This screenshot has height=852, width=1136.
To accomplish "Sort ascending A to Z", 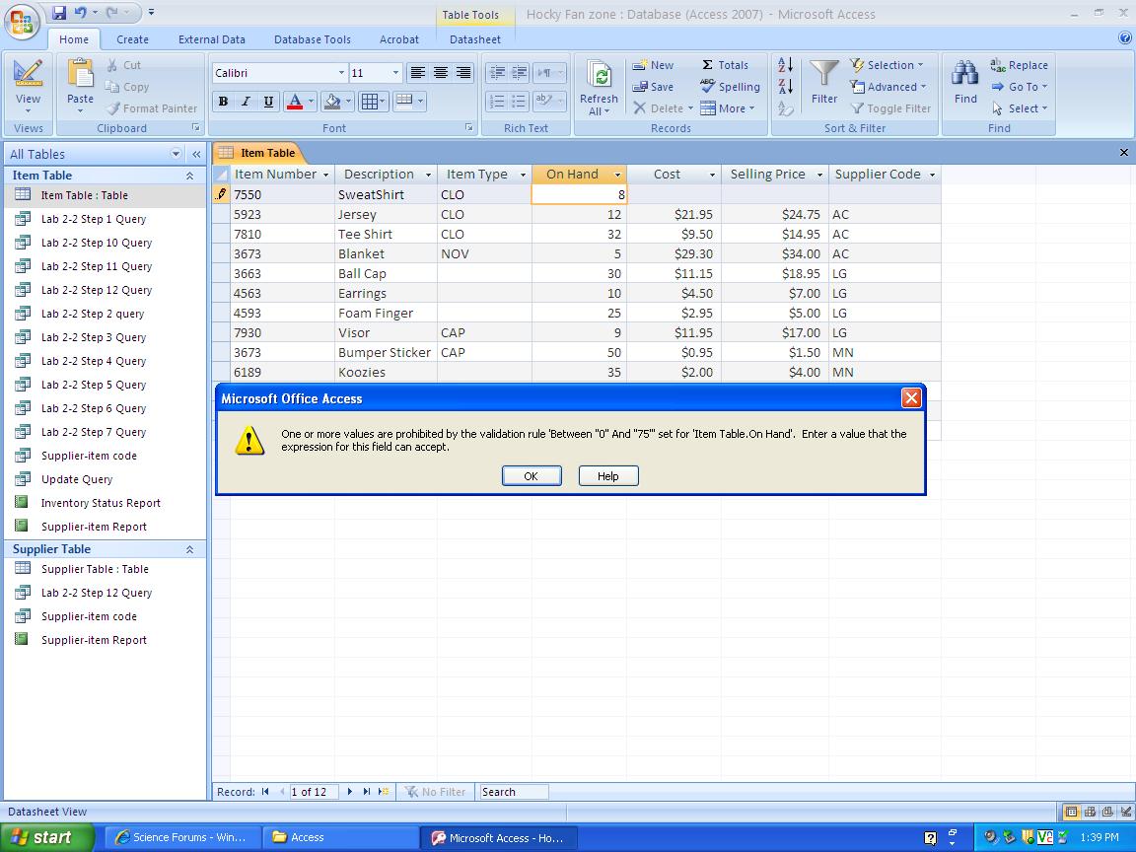I will click(785, 65).
